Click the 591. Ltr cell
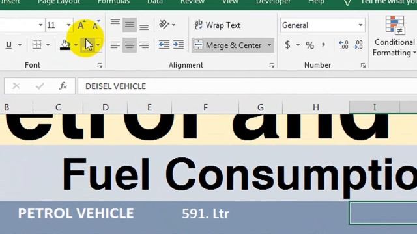 tap(205, 214)
